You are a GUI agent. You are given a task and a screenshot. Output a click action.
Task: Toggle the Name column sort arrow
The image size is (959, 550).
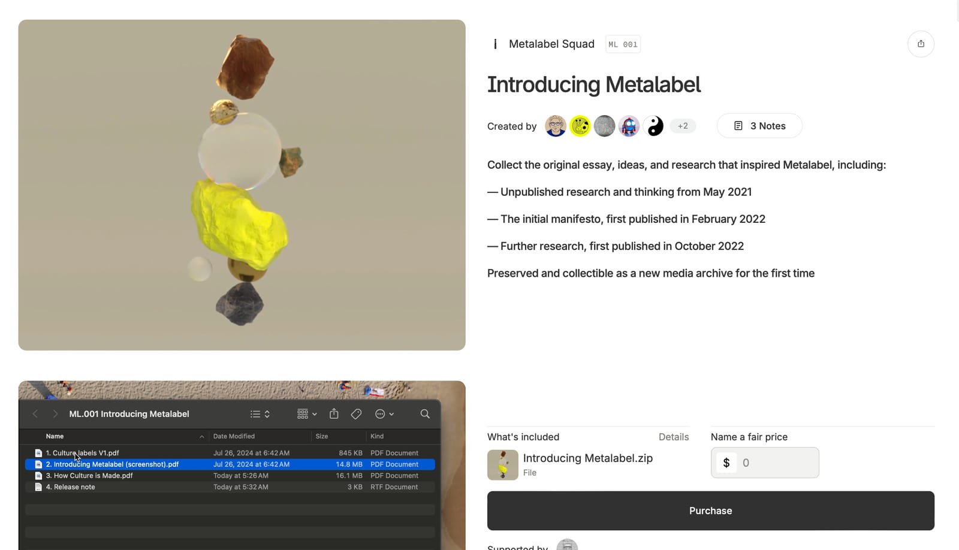click(201, 437)
